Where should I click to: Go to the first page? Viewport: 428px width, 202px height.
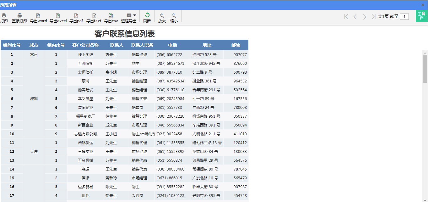coord(346,17)
